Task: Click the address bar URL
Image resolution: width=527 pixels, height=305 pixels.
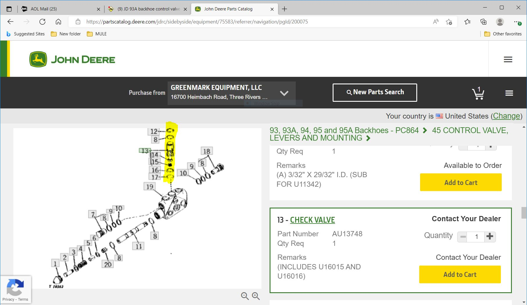Action: [x=197, y=22]
